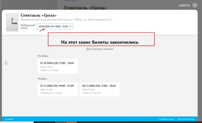Click the через 33 дня text
The image size is (202, 123).
tap(88, 89)
